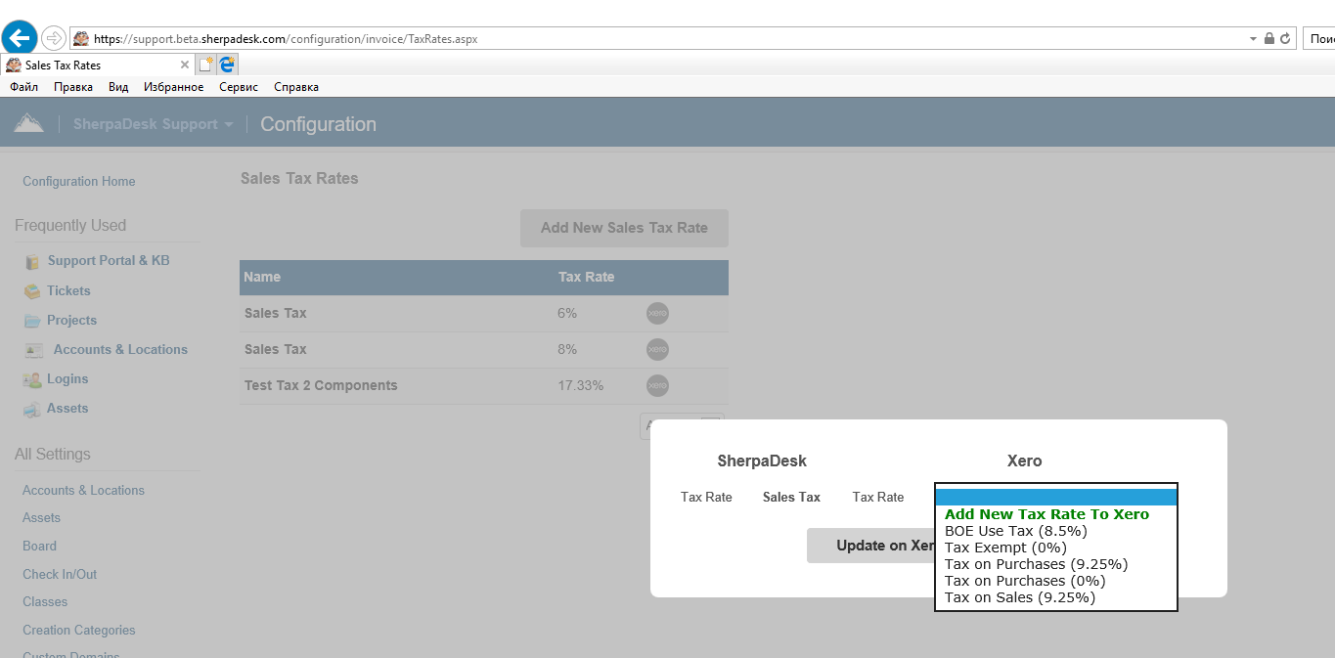The image size is (1335, 658).
Task: Click the Tickets icon in sidebar
Action: (x=32, y=291)
